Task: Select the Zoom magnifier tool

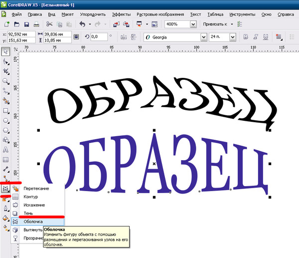Action: click(x=5, y=81)
